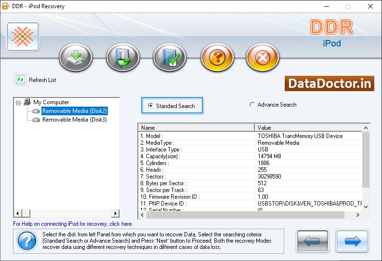The width and height of the screenshot is (382, 261).
Task: Click the '14794 MB' value
Action: click(x=269, y=156)
